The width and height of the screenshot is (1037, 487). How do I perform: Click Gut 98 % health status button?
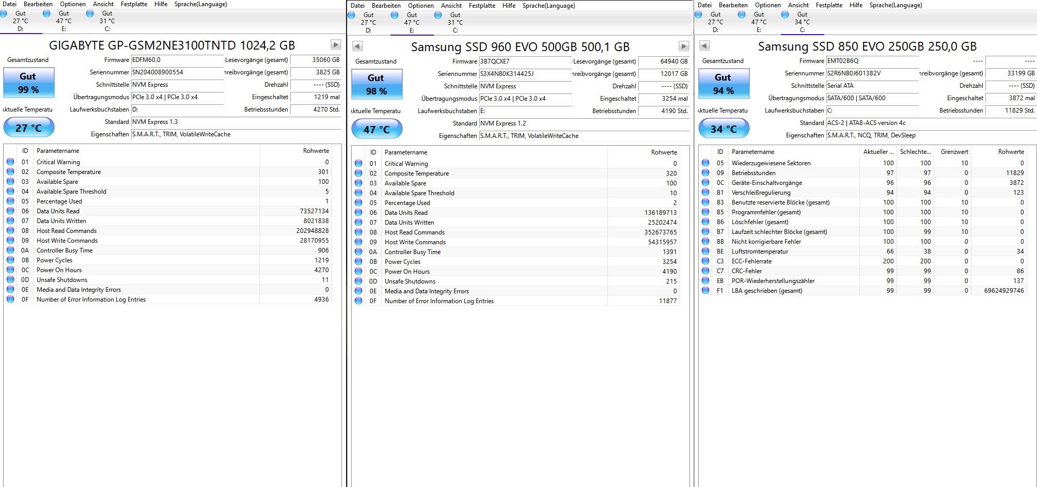(x=376, y=84)
